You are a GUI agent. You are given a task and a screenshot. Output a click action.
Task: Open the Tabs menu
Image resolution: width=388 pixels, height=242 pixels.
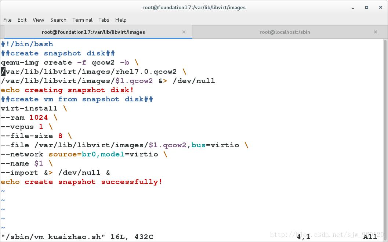point(104,20)
